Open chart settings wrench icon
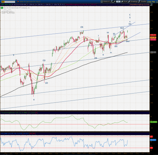 pos(115,2)
